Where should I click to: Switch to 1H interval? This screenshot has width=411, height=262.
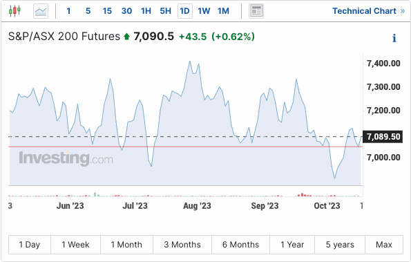[146, 11]
